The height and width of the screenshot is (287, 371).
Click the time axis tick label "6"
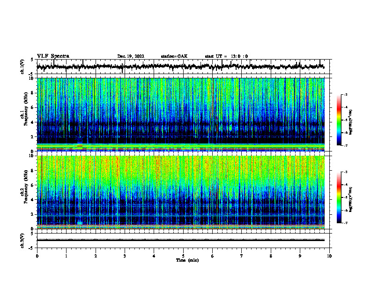[x=213, y=256]
